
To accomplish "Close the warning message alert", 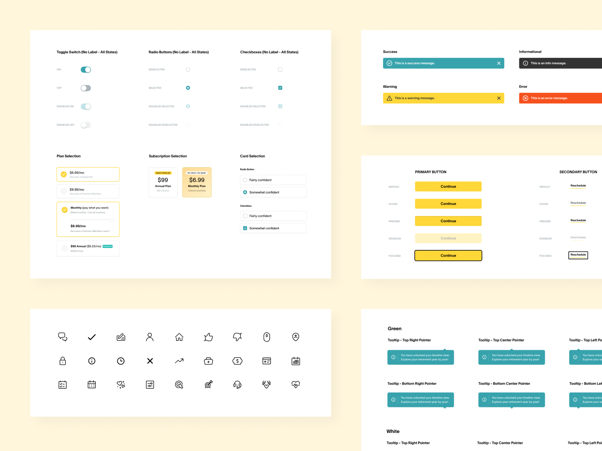I will [x=499, y=98].
